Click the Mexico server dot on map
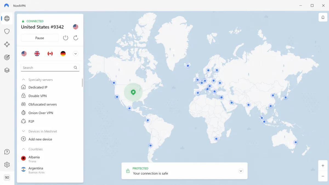The height and width of the screenshot is (185, 329). 129,108
